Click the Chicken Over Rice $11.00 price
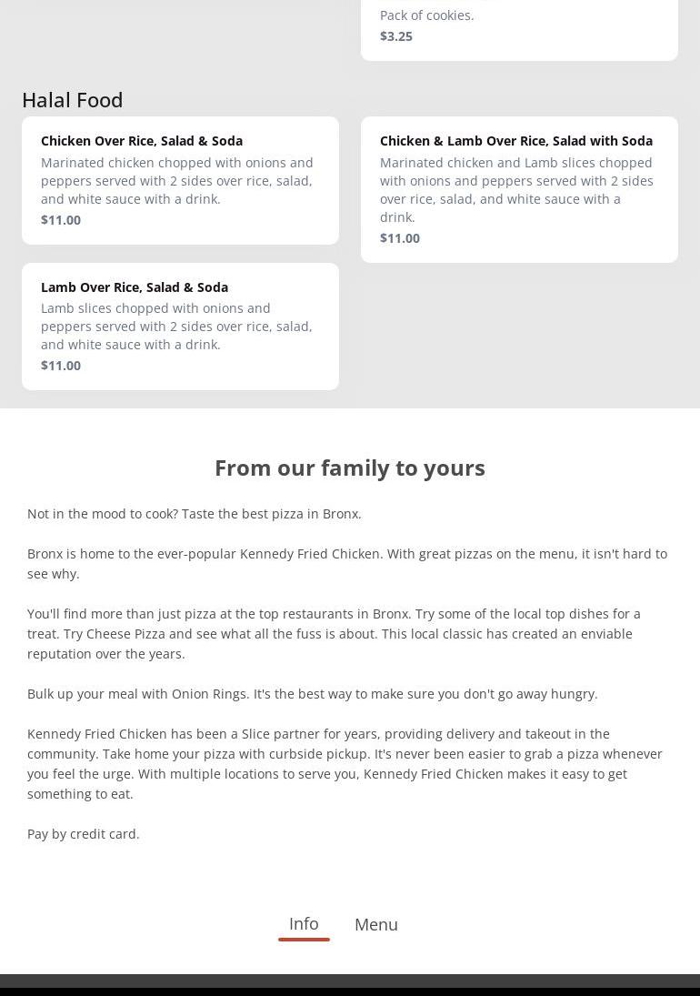 tap(61, 220)
